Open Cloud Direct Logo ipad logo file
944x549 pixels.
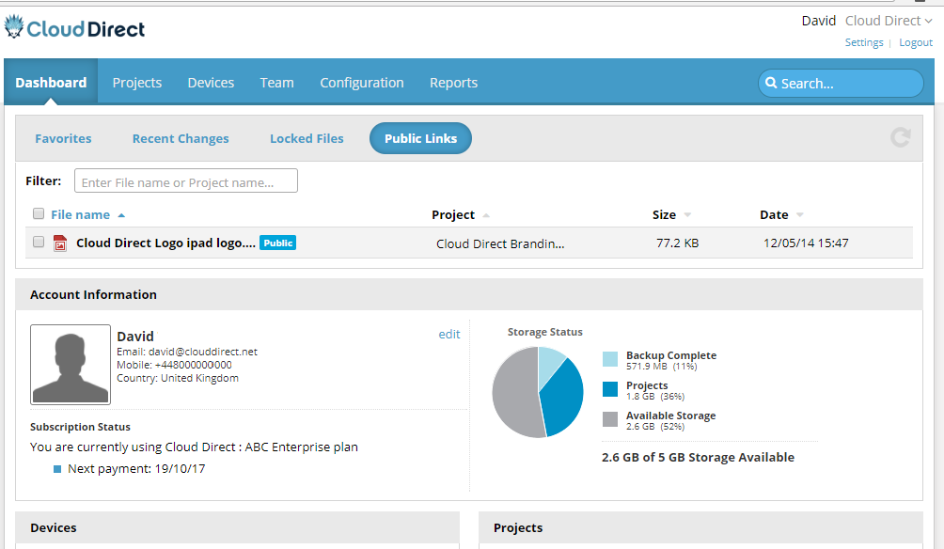pos(165,243)
